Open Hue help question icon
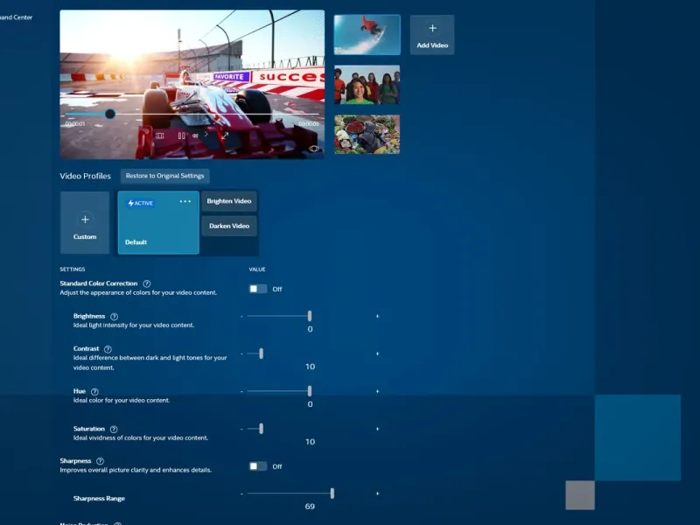The width and height of the screenshot is (700, 525). click(94, 391)
